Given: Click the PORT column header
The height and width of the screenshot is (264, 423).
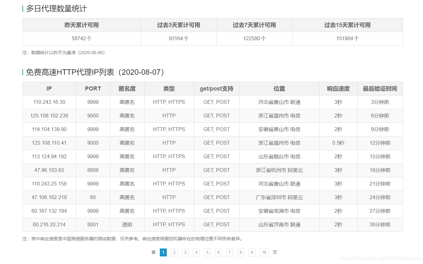Looking at the screenshot, I should (93, 89).
